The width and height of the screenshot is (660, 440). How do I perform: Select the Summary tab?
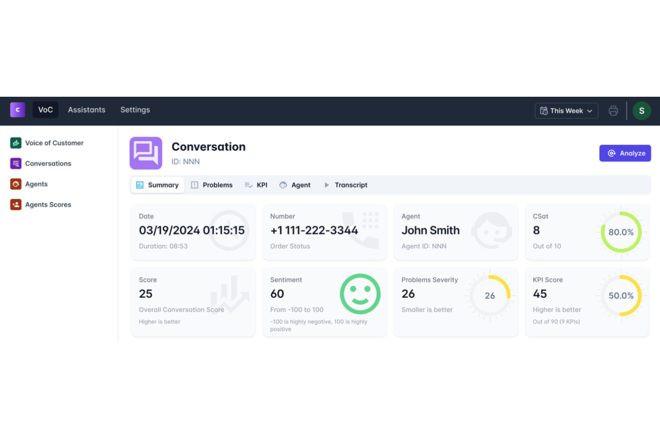click(x=157, y=185)
